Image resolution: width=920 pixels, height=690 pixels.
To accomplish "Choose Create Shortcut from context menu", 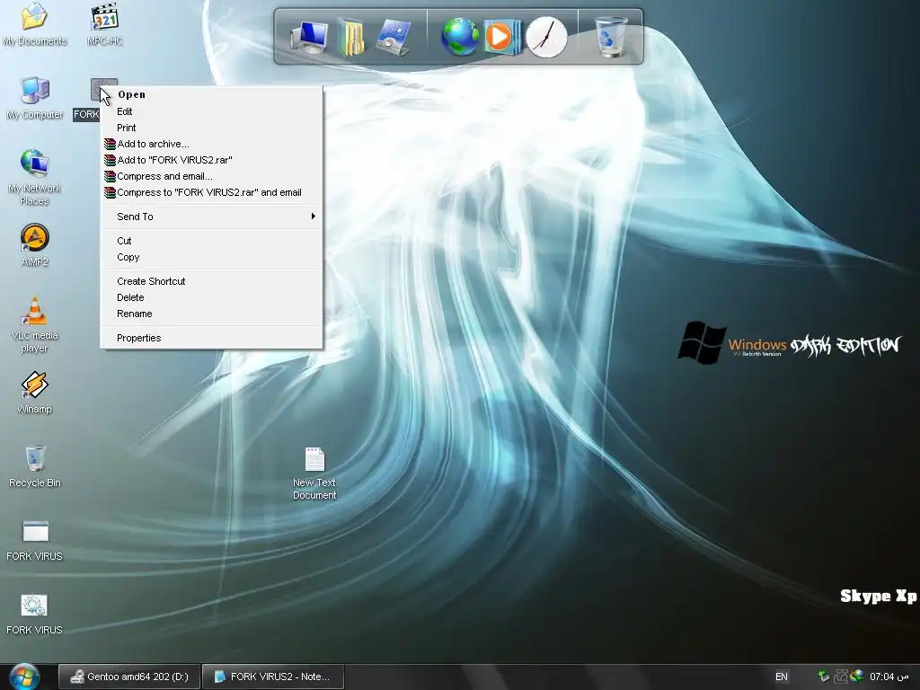I will point(211,281).
